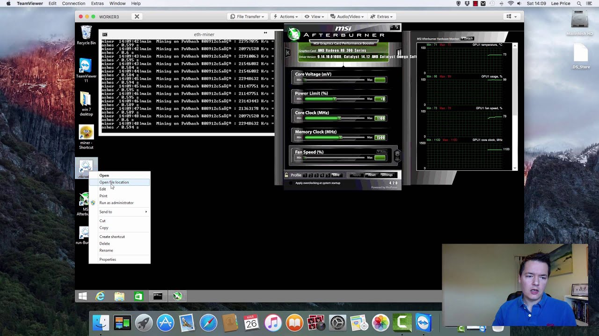Switch to MSI Afterburner in the taskbar
This screenshot has height=336, width=599.
(177, 296)
